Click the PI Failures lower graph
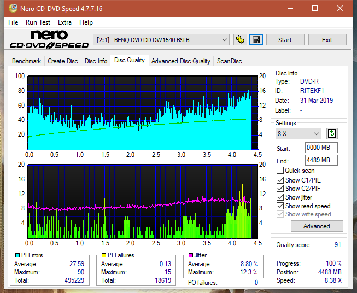 click(x=143, y=202)
